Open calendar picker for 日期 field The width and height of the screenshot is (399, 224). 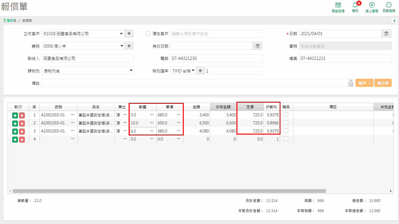(386, 34)
